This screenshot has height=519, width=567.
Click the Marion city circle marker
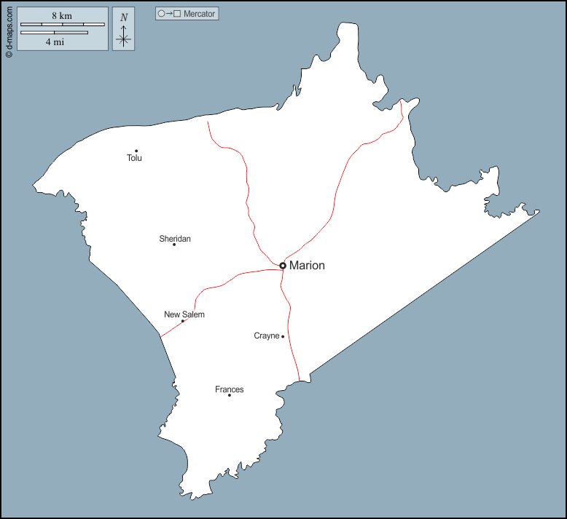click(283, 266)
